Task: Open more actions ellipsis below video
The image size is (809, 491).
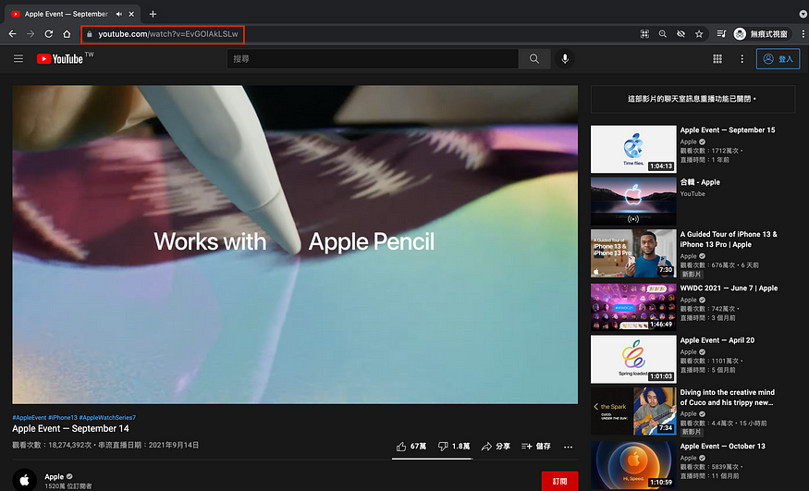Action: pyautogui.click(x=568, y=448)
